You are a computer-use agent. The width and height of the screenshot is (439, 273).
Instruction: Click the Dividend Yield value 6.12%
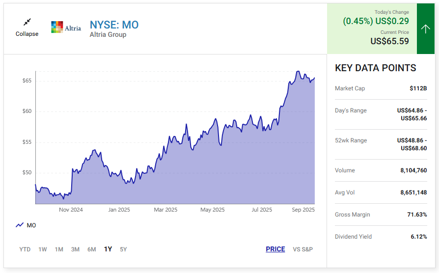point(418,237)
